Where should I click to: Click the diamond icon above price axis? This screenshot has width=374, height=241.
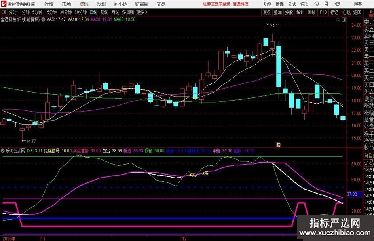pos(337,19)
